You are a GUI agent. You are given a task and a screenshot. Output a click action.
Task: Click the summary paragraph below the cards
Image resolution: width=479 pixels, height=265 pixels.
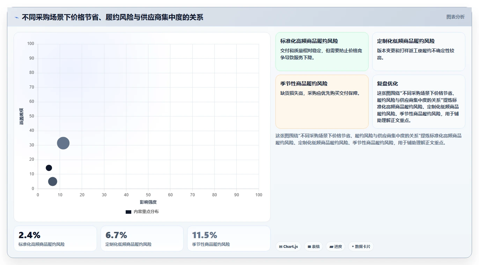click(x=368, y=139)
